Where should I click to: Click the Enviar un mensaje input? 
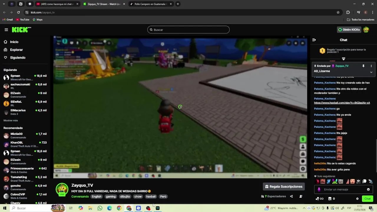pos(343,189)
